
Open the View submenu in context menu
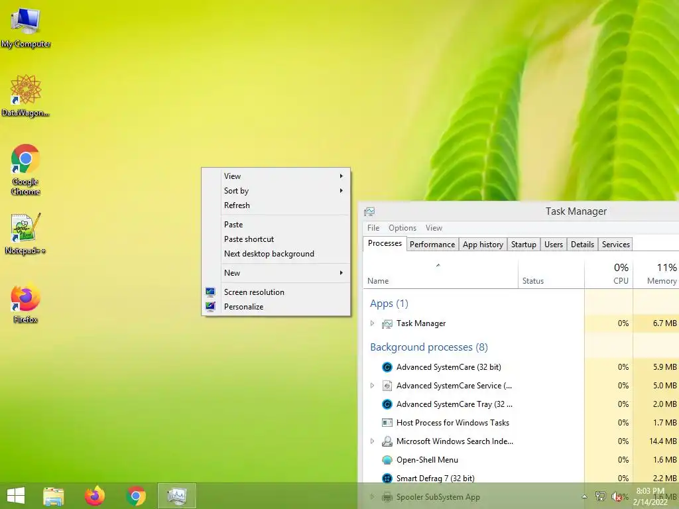click(x=276, y=176)
